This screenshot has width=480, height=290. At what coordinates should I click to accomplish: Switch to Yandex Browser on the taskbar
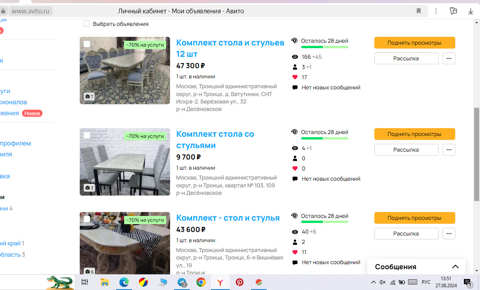(220, 282)
